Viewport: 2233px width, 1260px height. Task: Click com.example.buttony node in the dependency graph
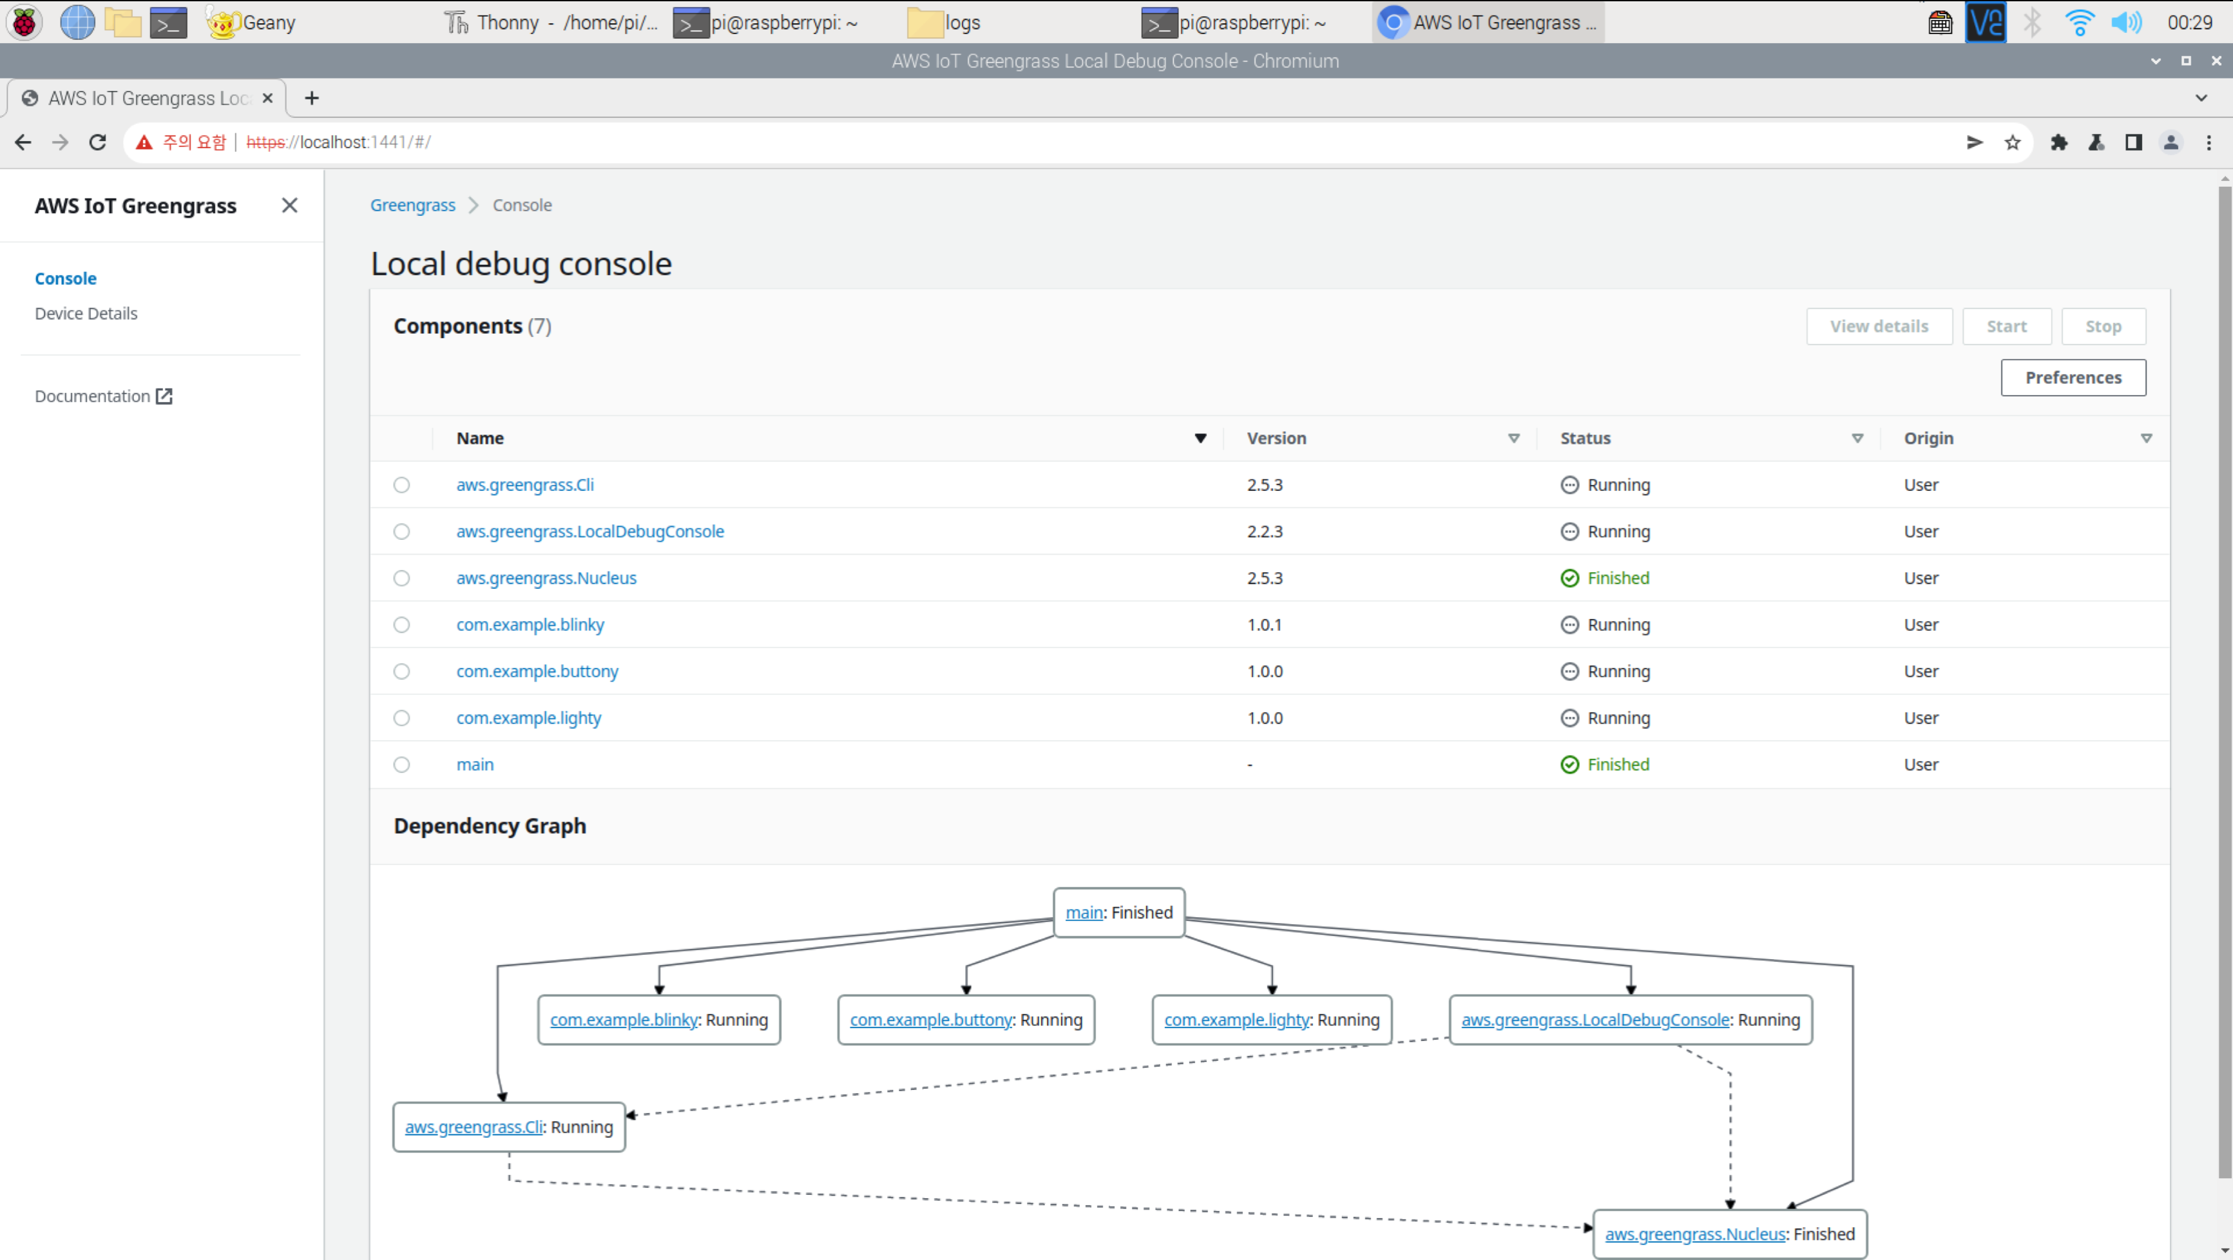click(x=966, y=1020)
